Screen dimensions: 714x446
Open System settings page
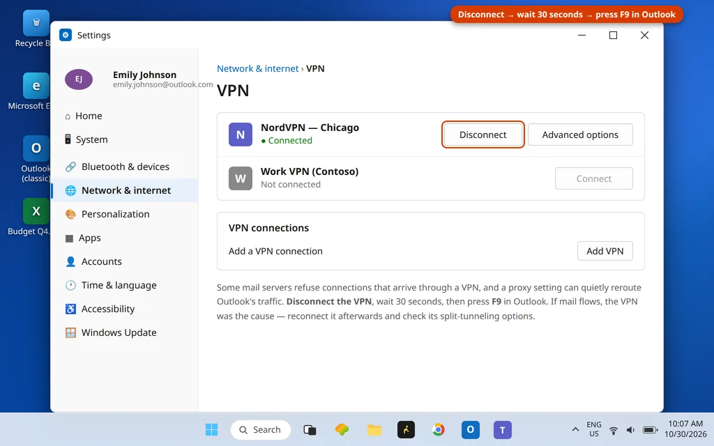pos(126,139)
